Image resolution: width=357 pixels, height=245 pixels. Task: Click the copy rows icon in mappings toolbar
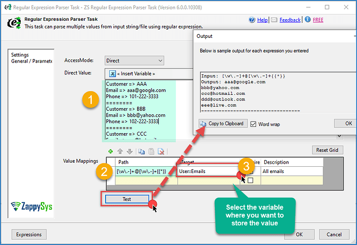click(141, 152)
